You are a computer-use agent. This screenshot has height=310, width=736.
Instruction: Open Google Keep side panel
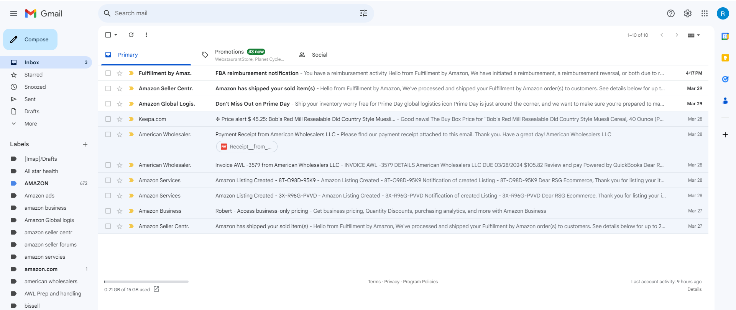(725, 58)
